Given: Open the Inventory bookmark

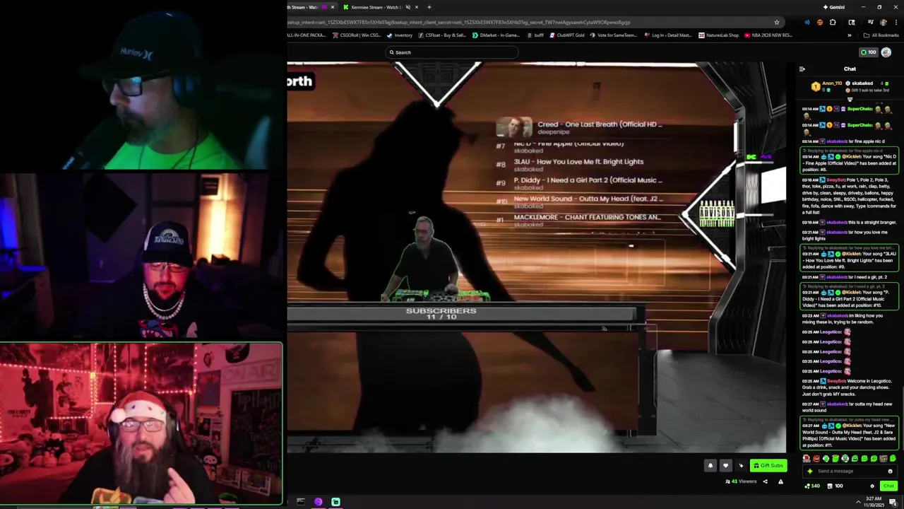Looking at the screenshot, I should click(x=400, y=35).
